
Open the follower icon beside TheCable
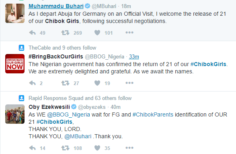pyautogui.click(x=21, y=48)
